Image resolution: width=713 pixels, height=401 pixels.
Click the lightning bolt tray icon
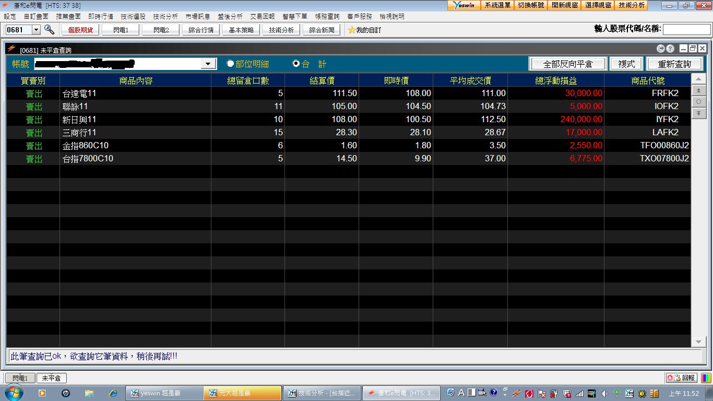(516, 393)
